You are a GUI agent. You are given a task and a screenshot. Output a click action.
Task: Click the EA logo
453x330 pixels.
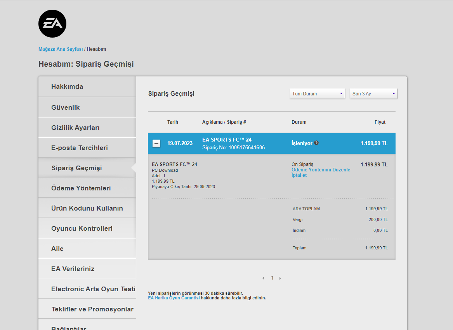(52, 24)
